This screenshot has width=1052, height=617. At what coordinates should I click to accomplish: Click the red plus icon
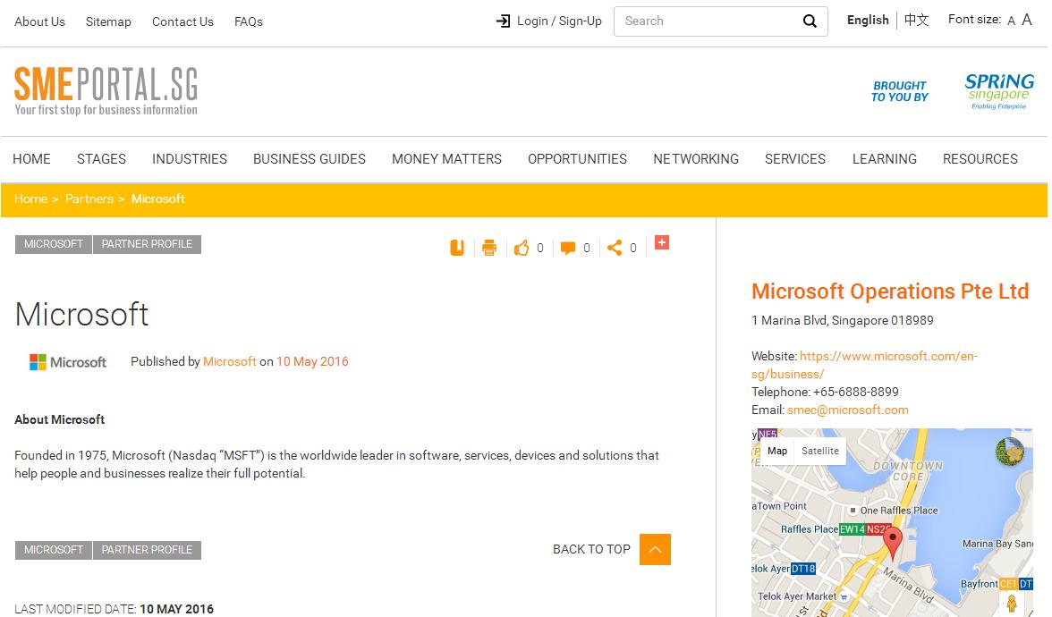(662, 243)
